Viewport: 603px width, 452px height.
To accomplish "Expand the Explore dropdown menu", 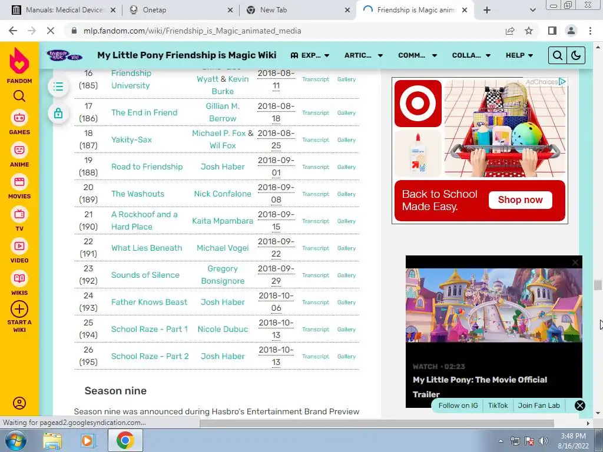I will click(x=310, y=55).
